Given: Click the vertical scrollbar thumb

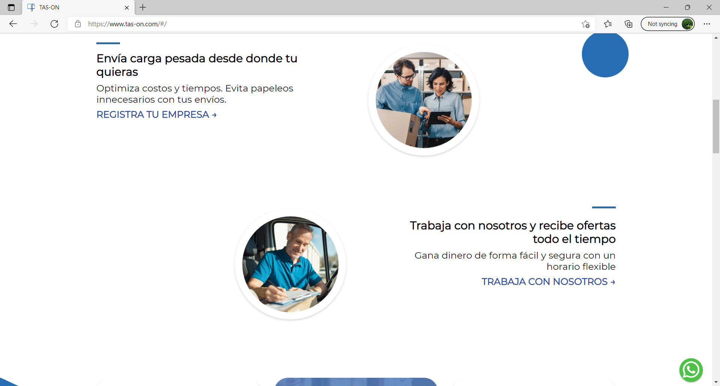Looking at the screenshot, I should coord(716,126).
